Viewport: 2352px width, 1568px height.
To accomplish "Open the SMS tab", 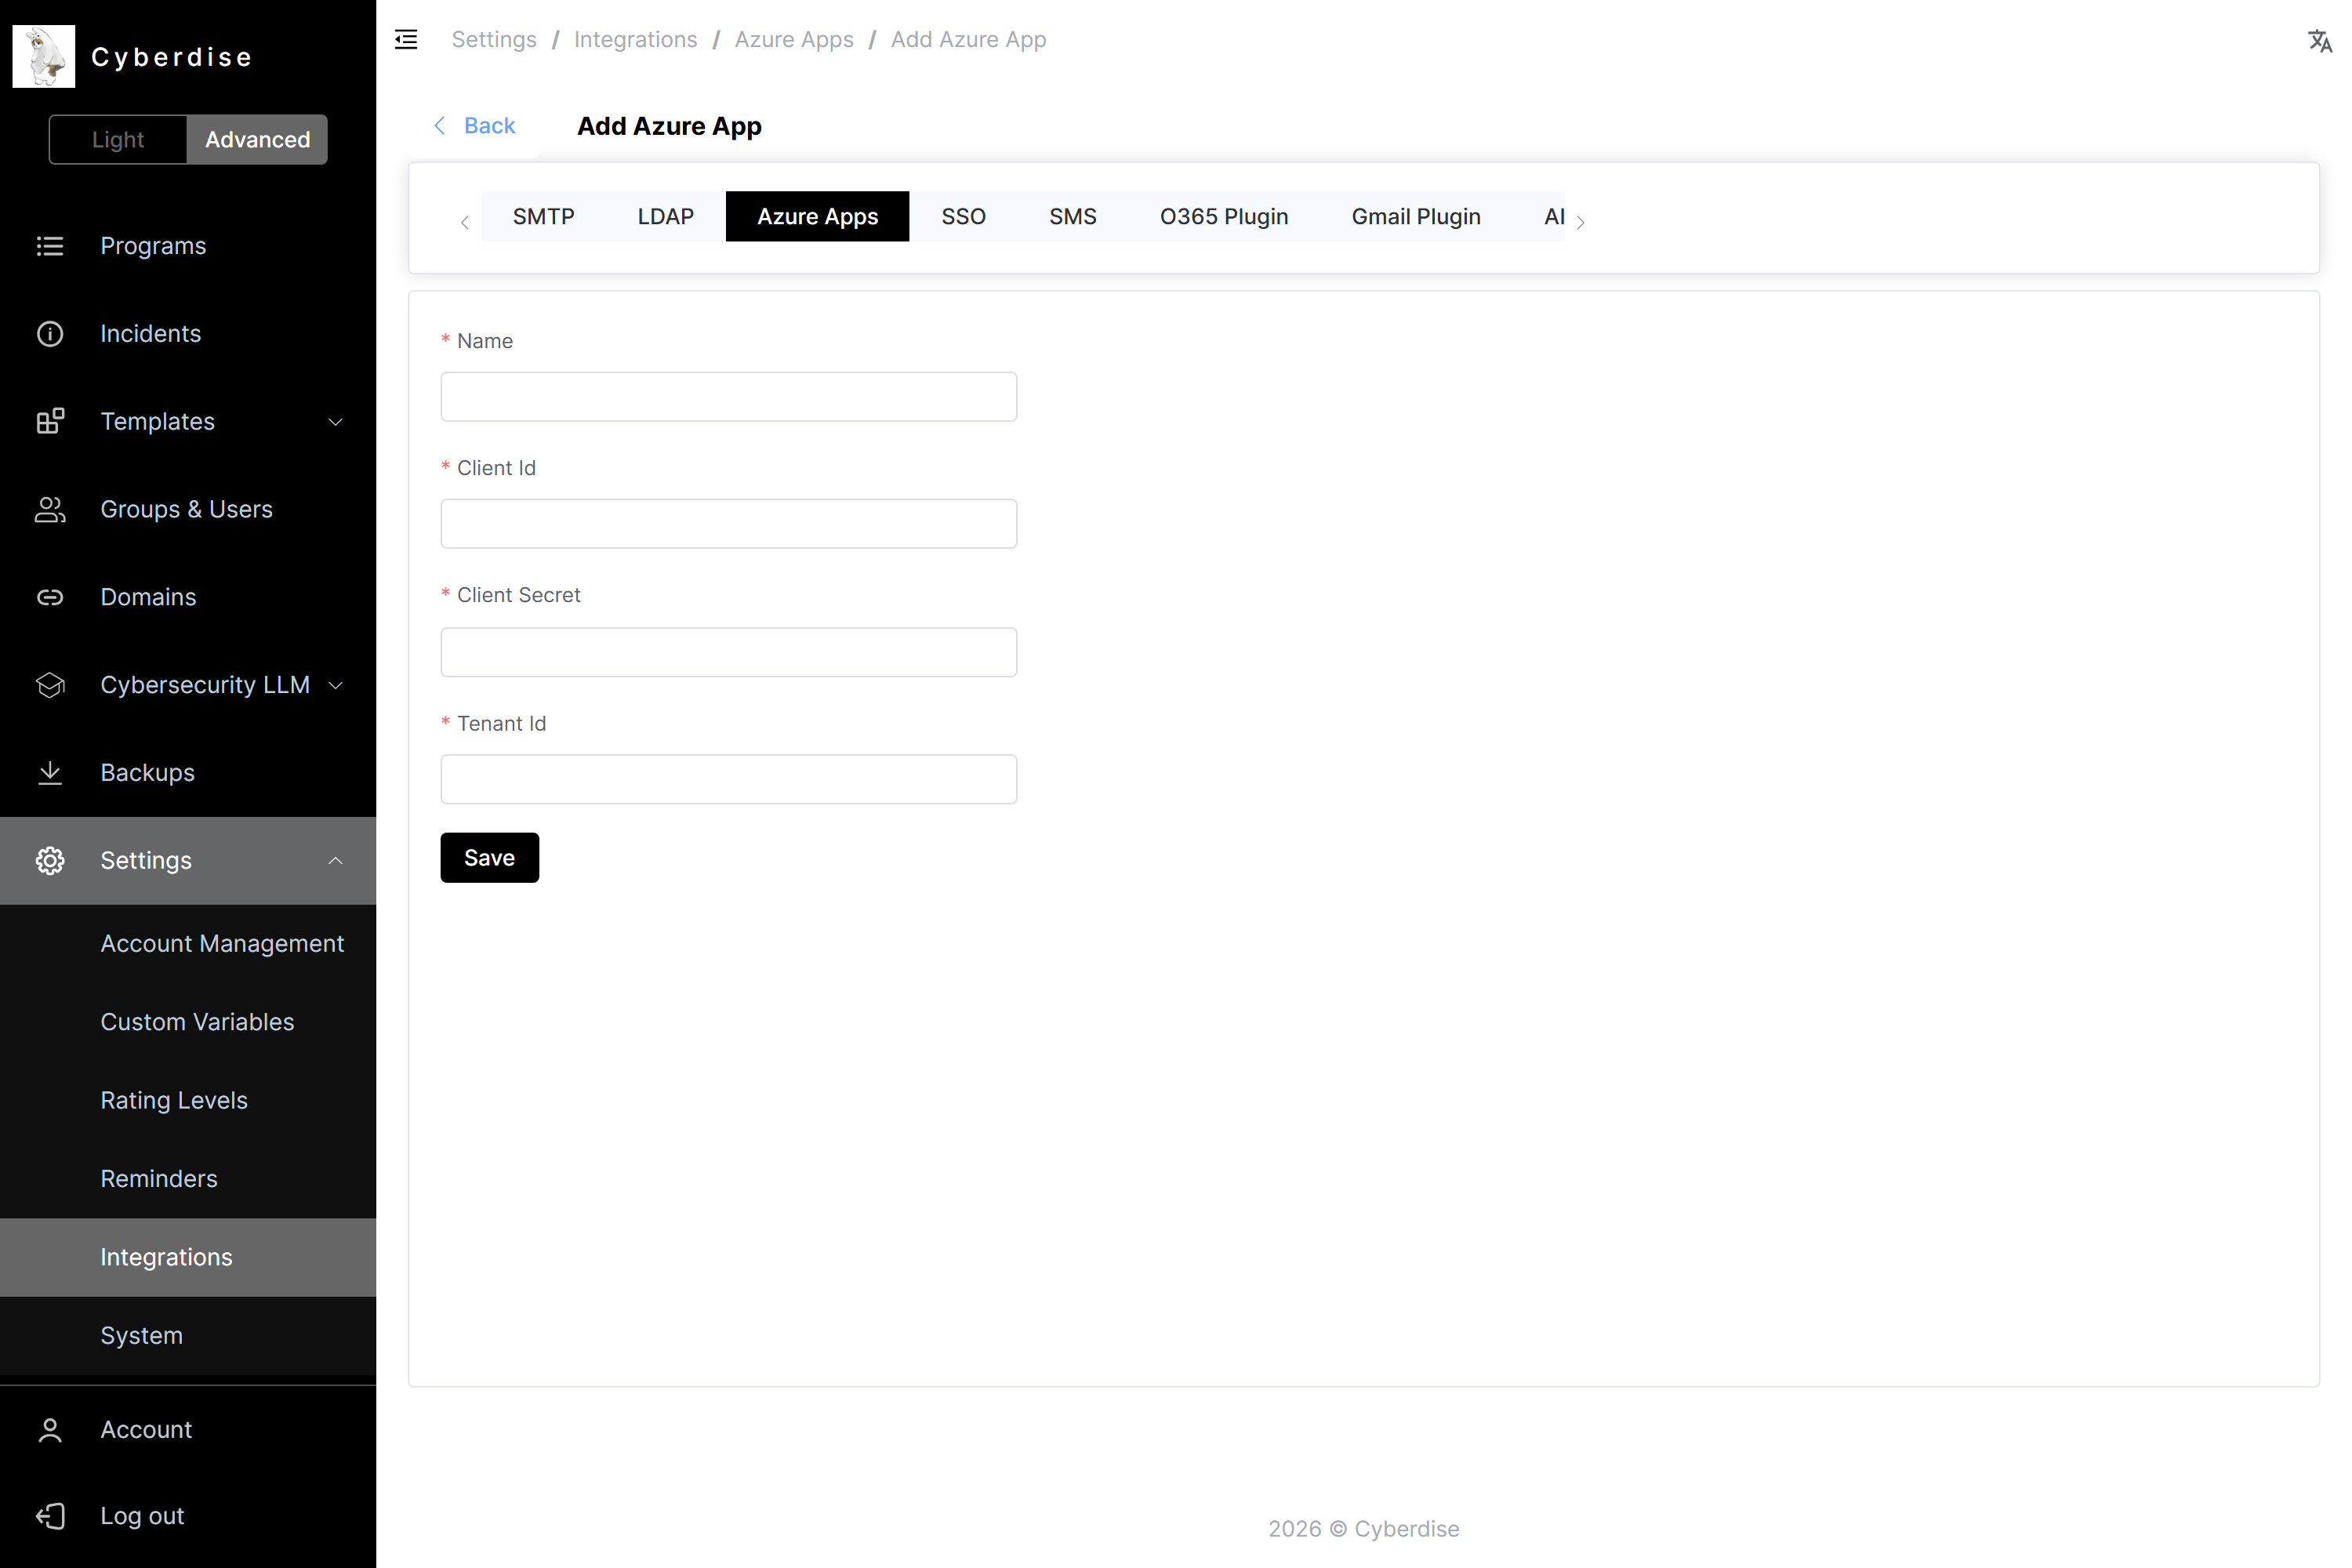I will pos(1072,216).
